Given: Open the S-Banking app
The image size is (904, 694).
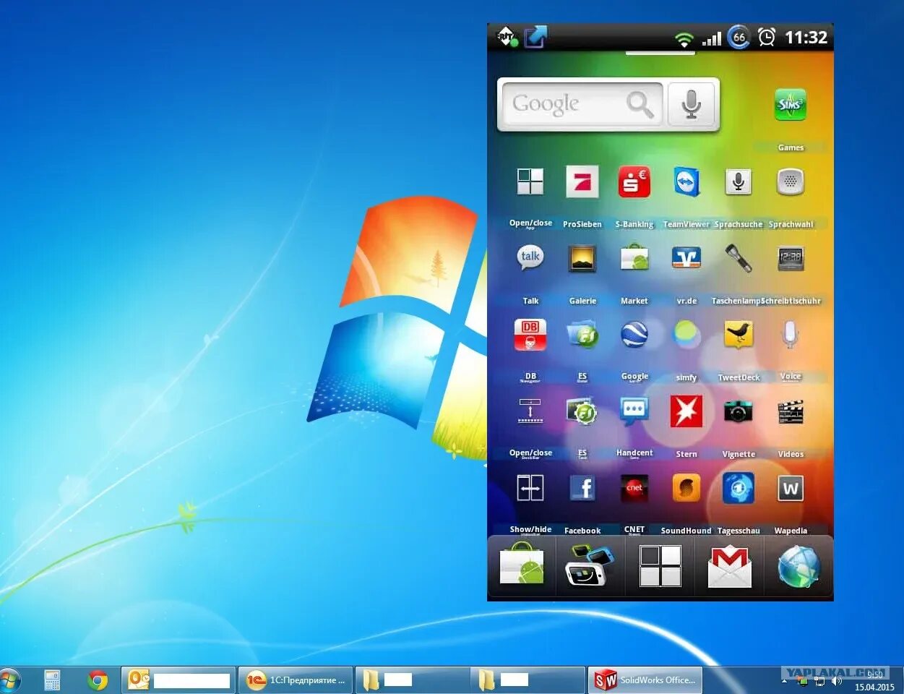Looking at the screenshot, I should (x=634, y=182).
